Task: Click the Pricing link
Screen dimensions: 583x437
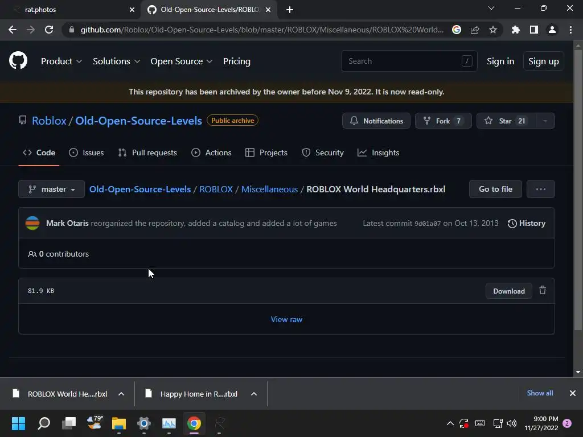Action: click(x=236, y=61)
